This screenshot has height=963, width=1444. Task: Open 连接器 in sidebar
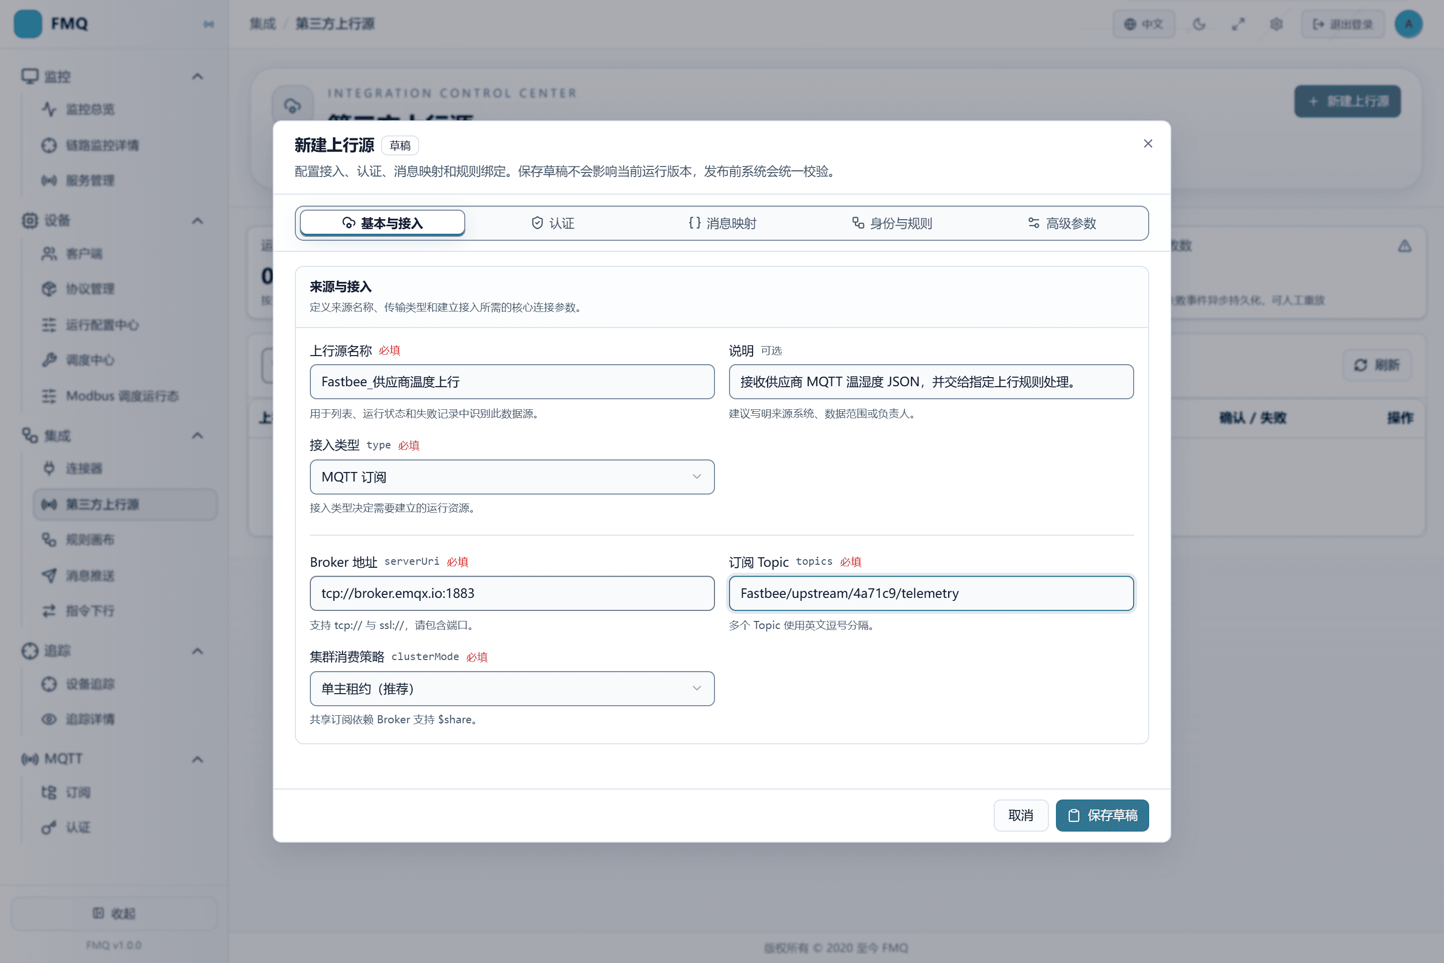click(x=125, y=468)
